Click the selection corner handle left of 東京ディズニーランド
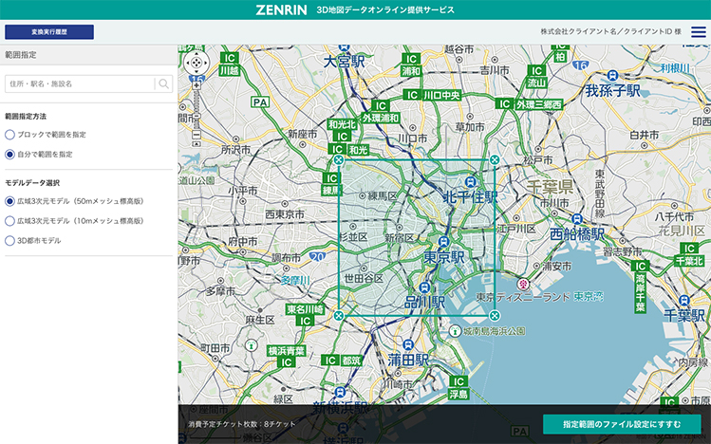The height and width of the screenshot is (444, 711). point(495,316)
